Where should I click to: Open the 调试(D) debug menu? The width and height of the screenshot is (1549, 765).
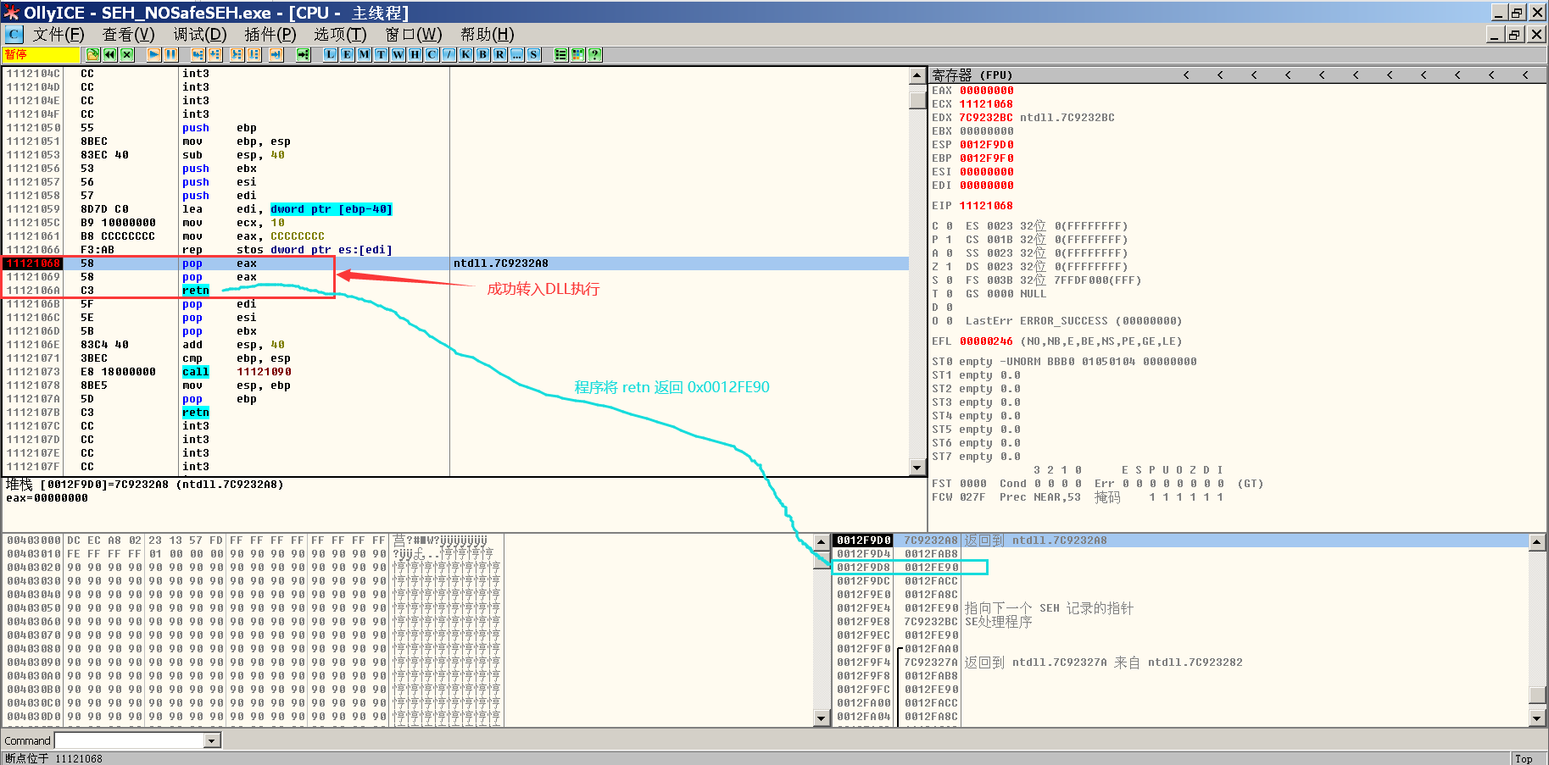(199, 35)
